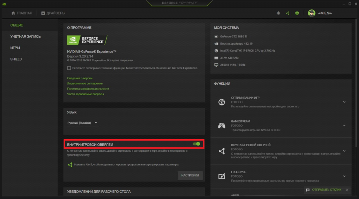Click the username =M.E.S=
359x199 pixels.
click(x=325, y=13)
